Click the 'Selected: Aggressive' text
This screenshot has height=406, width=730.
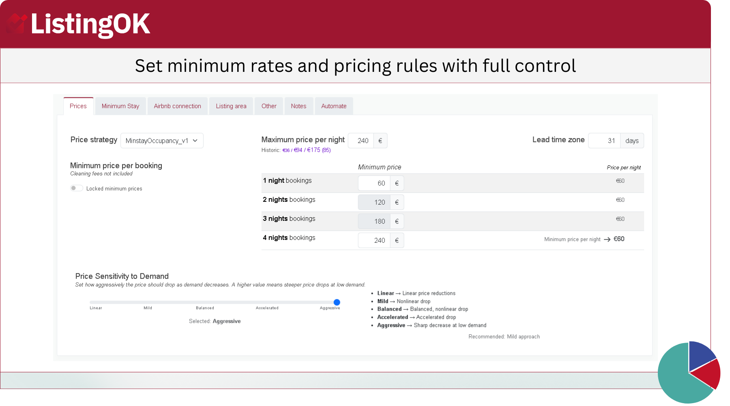[x=215, y=321]
